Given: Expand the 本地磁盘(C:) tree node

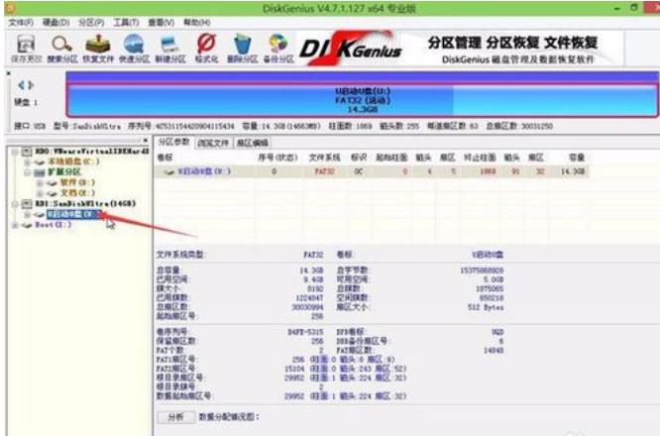Looking at the screenshot, I should pyautogui.click(x=28, y=163).
